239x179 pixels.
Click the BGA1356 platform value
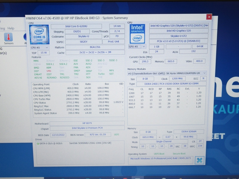95,47
